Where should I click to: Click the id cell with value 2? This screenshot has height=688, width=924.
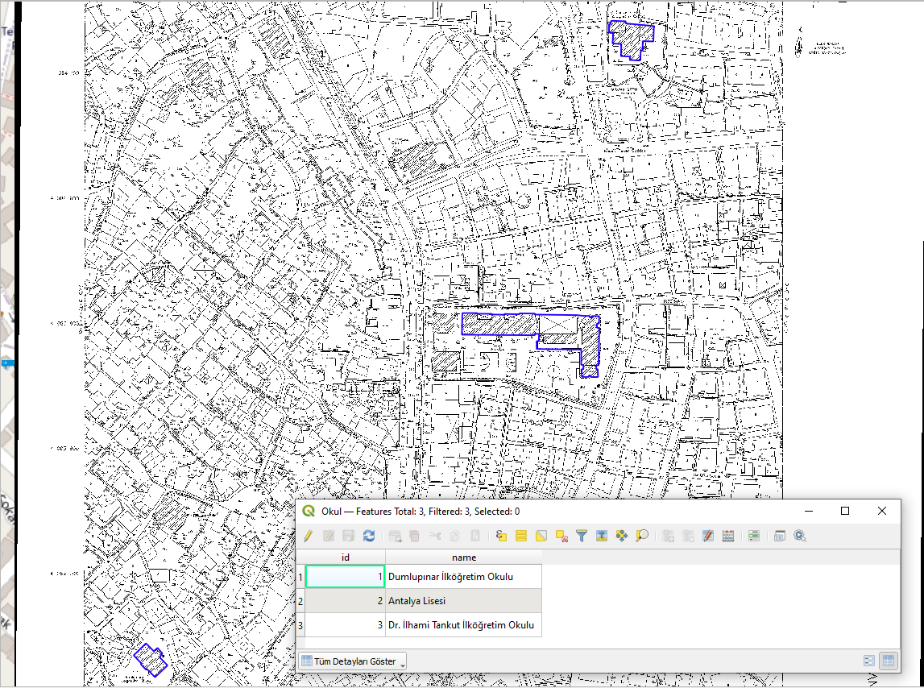346,601
